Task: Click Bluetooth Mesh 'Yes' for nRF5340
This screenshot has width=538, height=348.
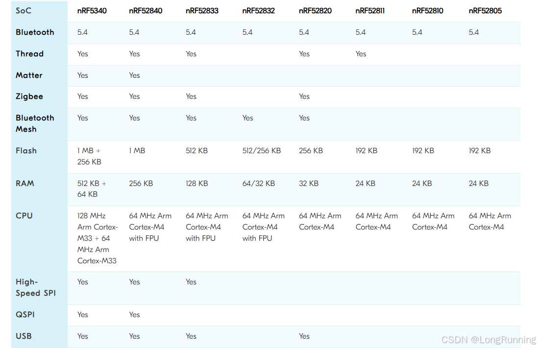Action: point(83,118)
